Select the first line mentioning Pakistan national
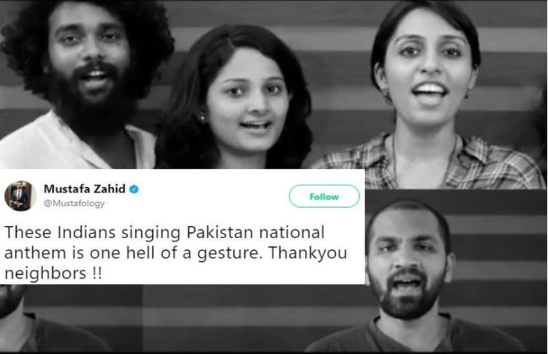The image size is (548, 354). [x=164, y=232]
